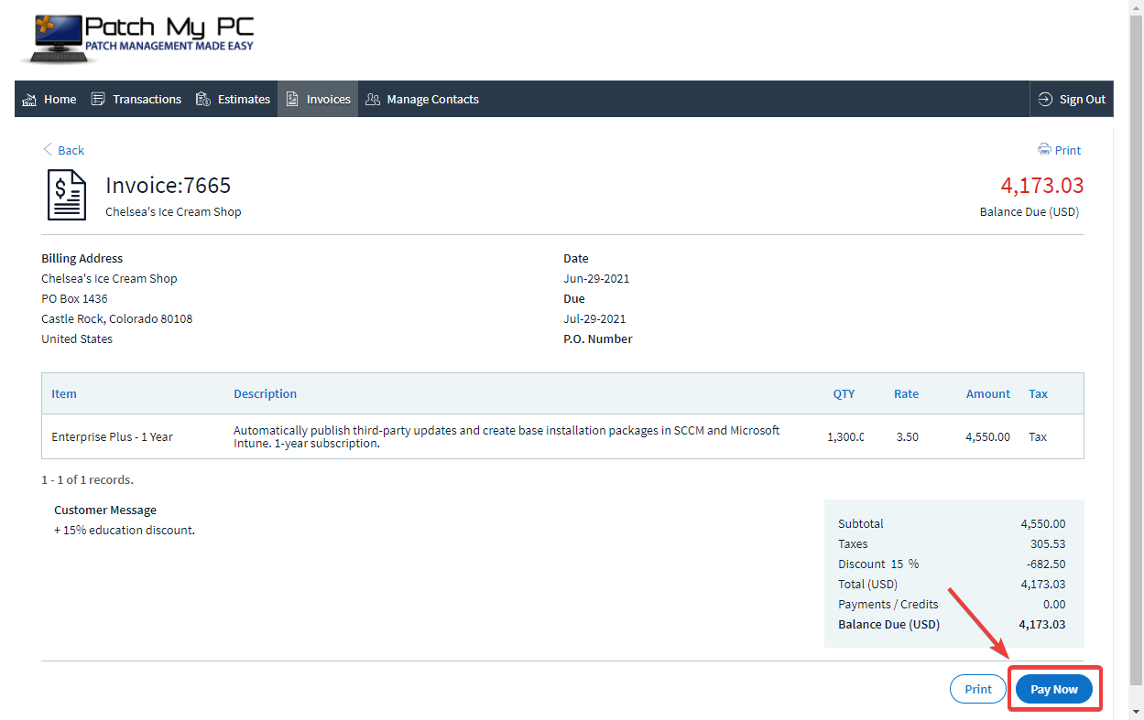
Task: Click the scrollbar up arrow
Action: point(1136,7)
